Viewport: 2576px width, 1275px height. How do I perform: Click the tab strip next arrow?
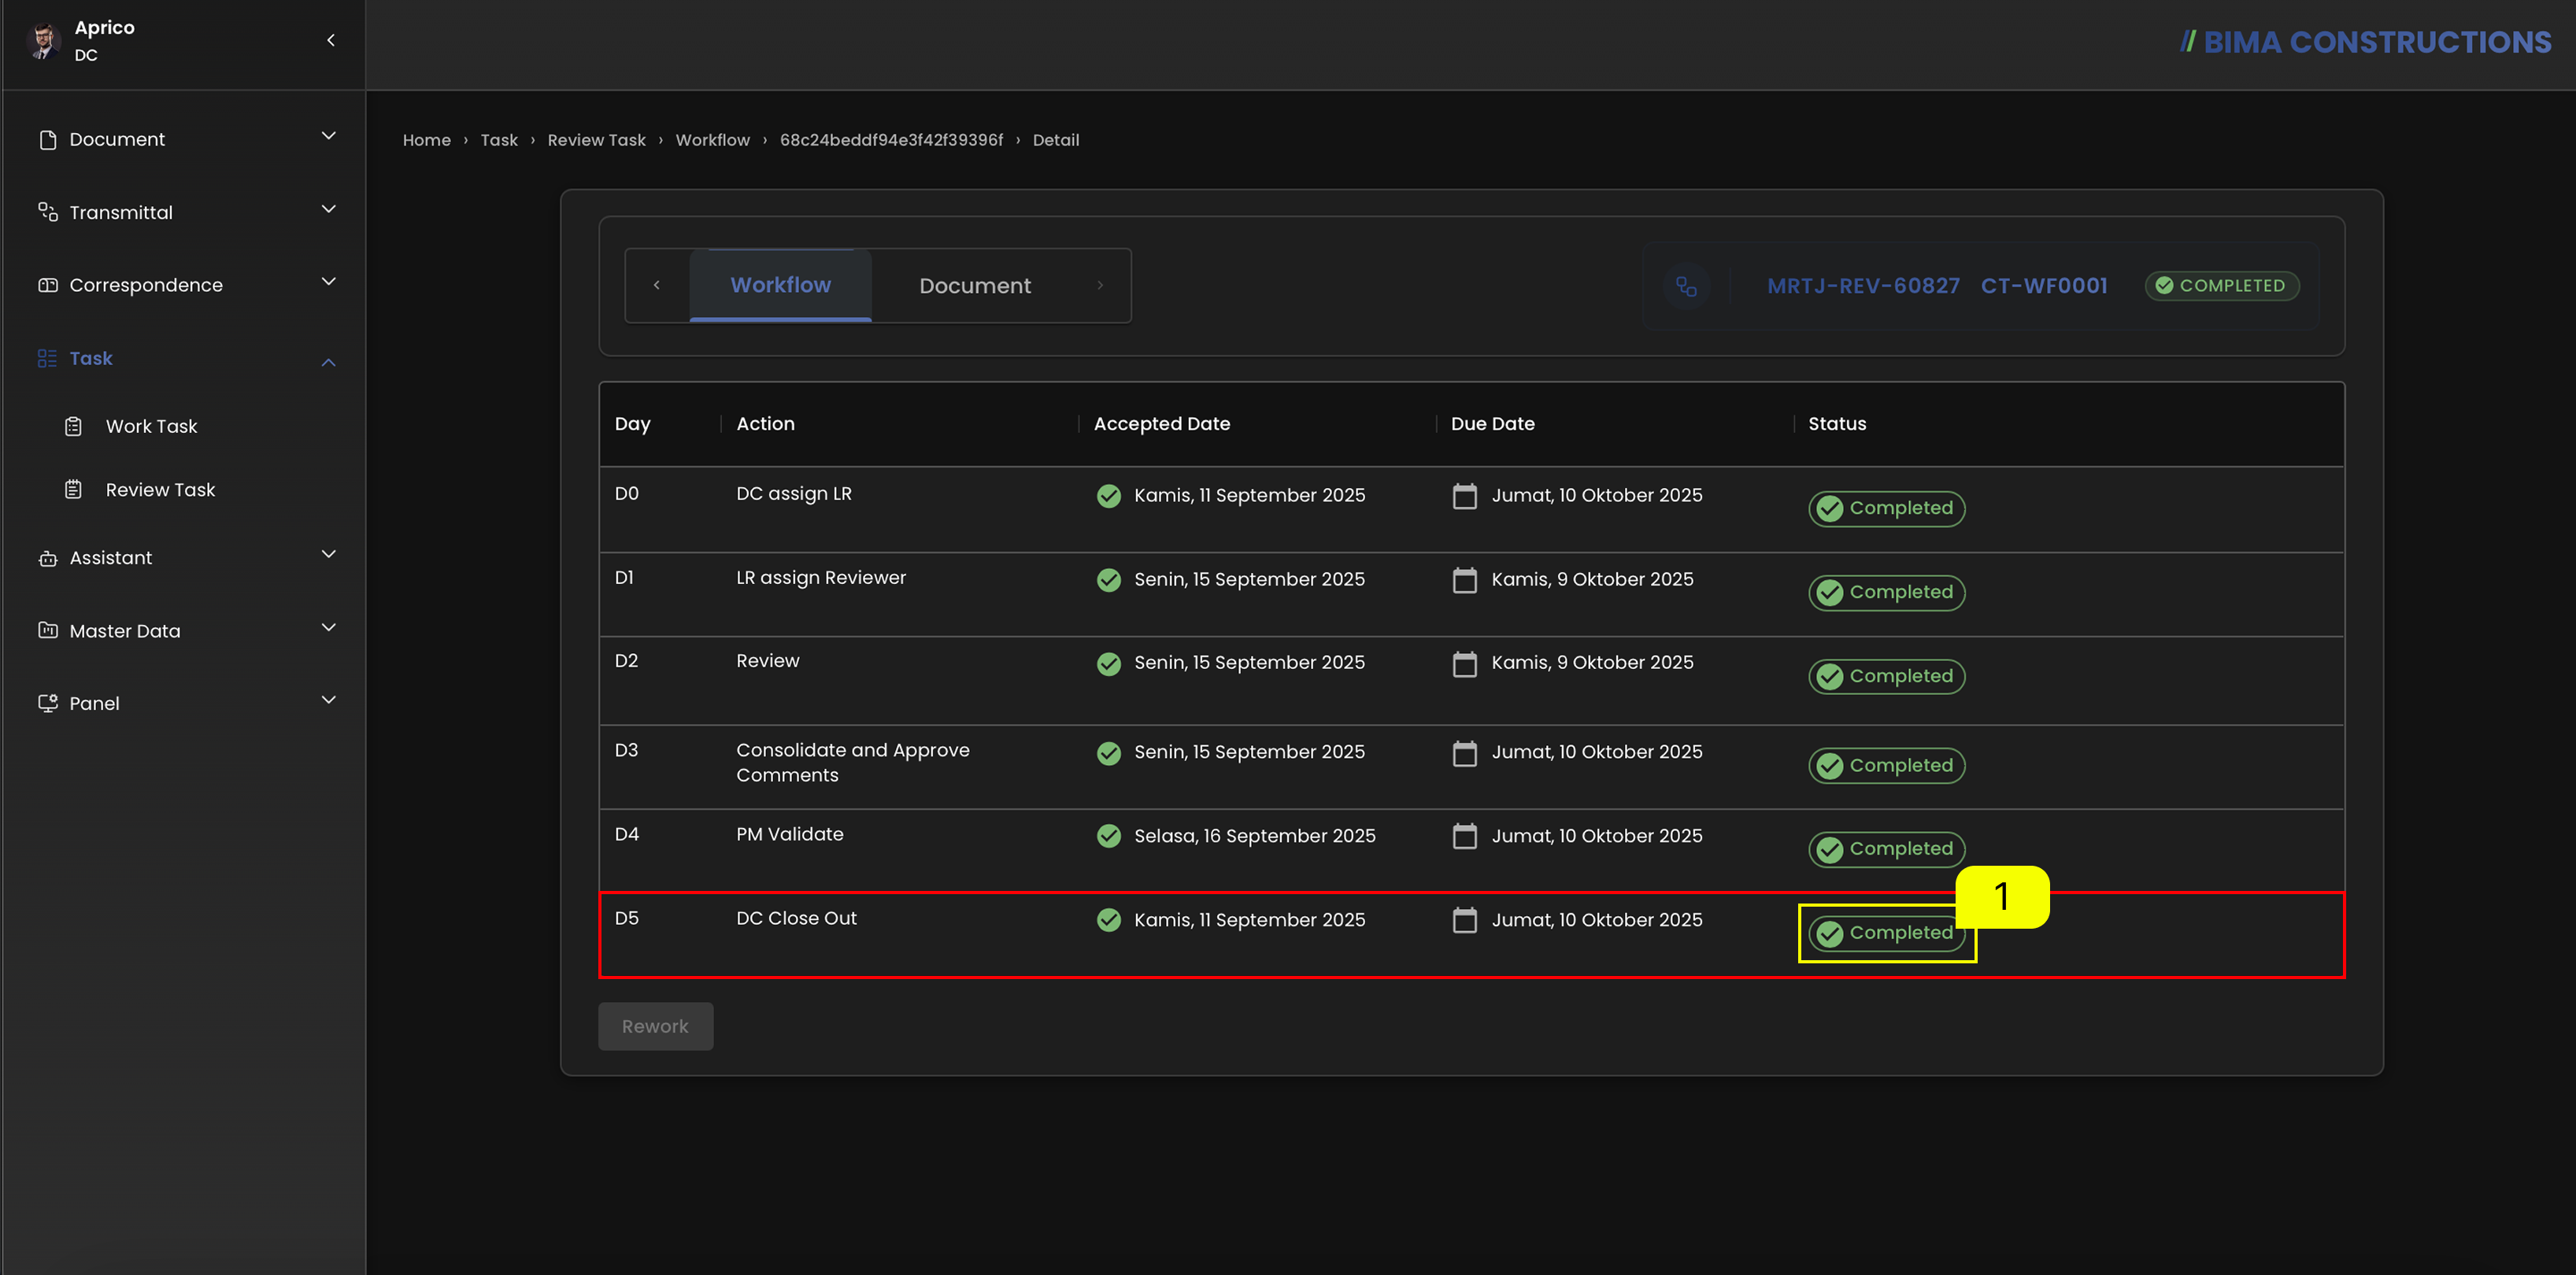(x=1100, y=285)
